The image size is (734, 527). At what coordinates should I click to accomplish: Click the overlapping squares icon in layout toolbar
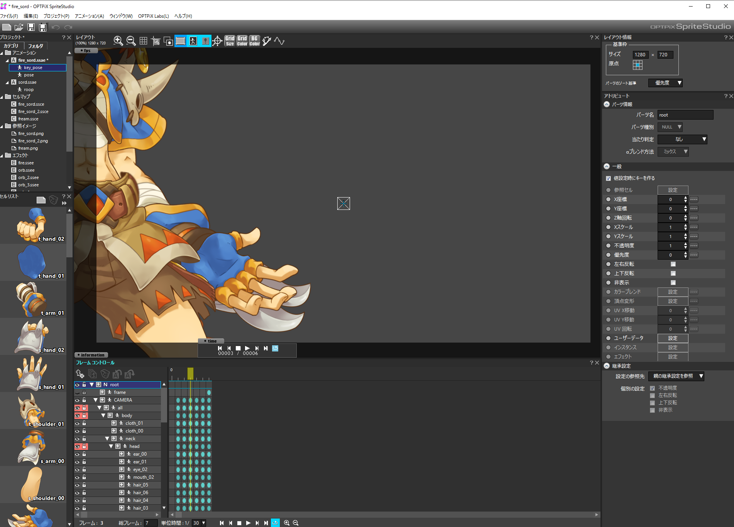click(168, 41)
